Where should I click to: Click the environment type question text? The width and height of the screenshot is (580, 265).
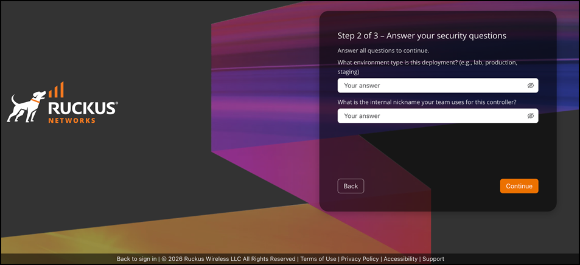tap(427, 67)
